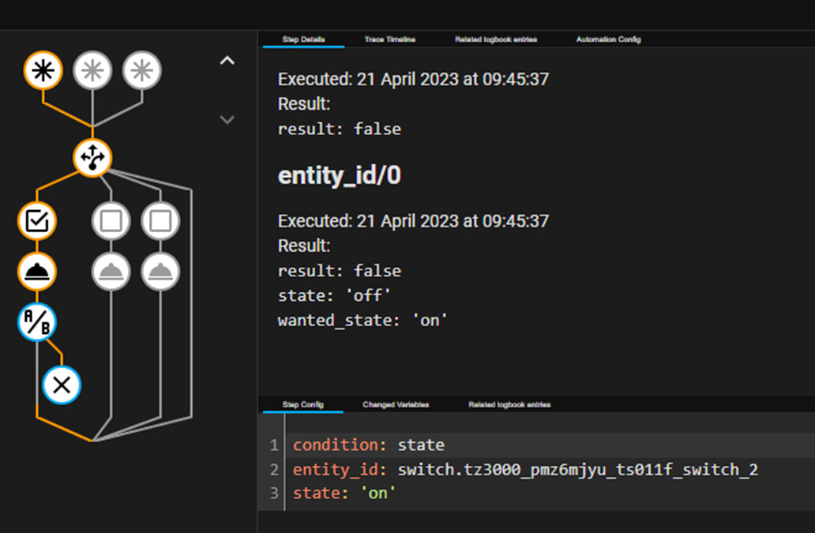This screenshot has height=533, width=815.
Task: Open Related logbook entries in the top panel
Action: click(x=497, y=39)
